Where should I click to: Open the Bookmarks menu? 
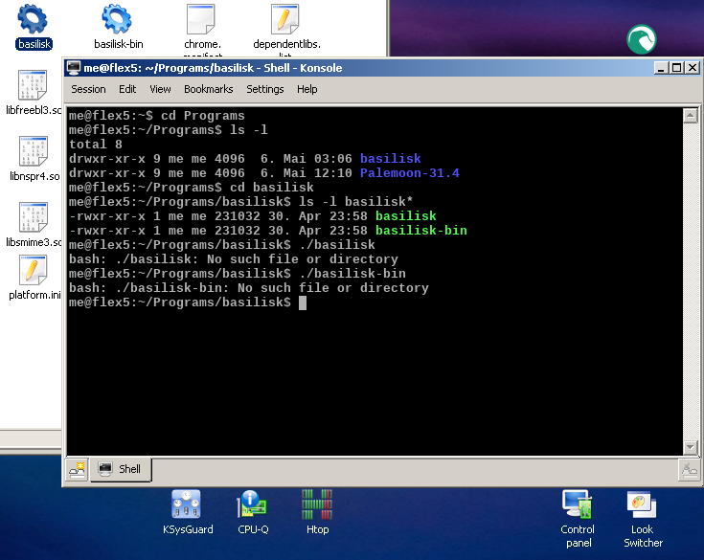pos(208,89)
